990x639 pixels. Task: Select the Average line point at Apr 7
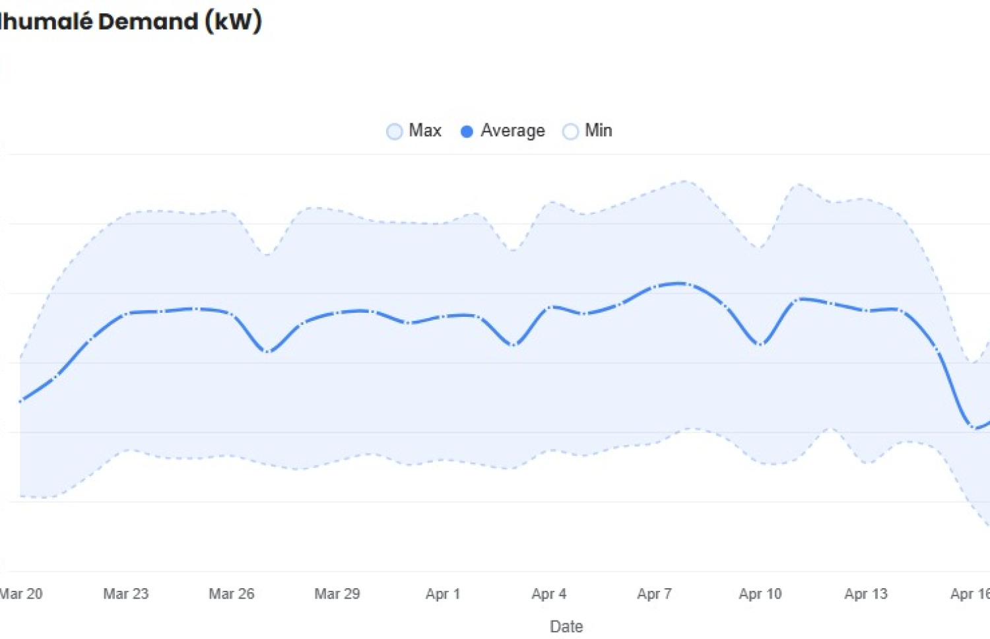(655, 287)
